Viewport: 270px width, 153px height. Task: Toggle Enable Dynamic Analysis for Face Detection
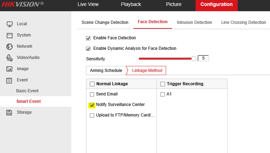[88, 48]
